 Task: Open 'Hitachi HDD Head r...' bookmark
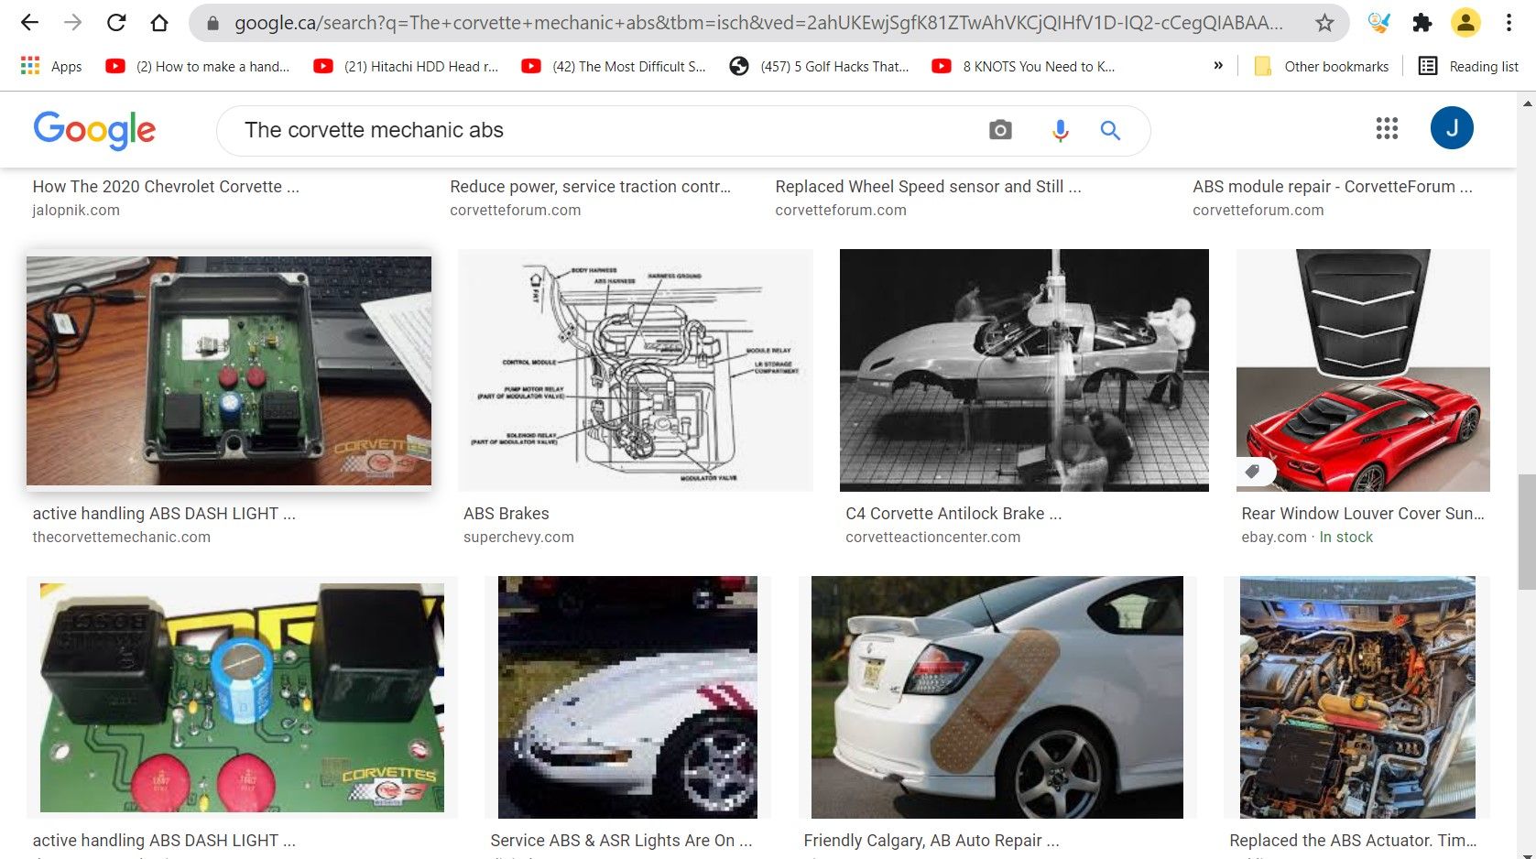(x=407, y=66)
